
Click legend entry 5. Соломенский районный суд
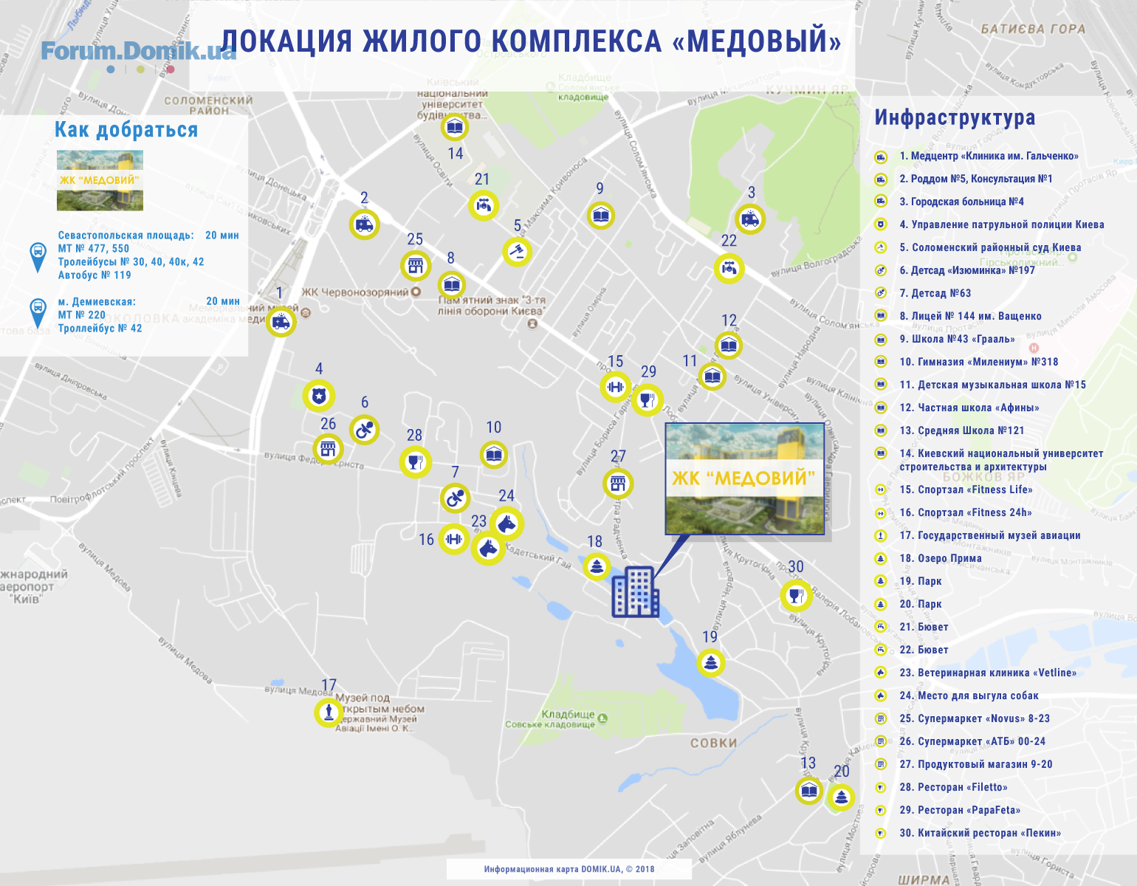tap(990, 247)
